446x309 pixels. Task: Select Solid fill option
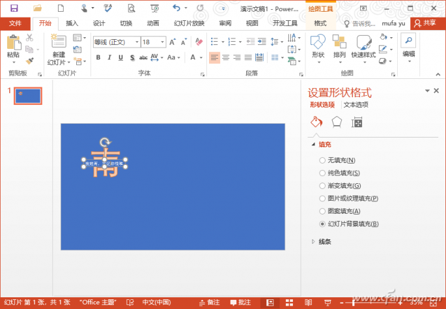click(x=340, y=173)
